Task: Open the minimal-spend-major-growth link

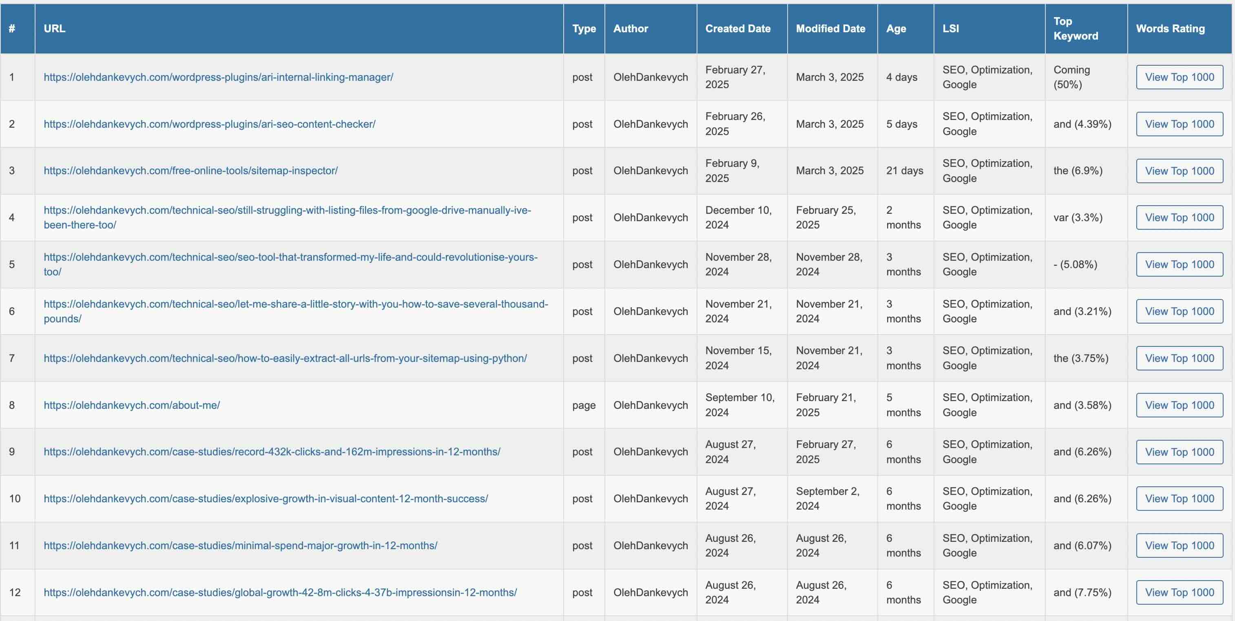Action: point(240,546)
